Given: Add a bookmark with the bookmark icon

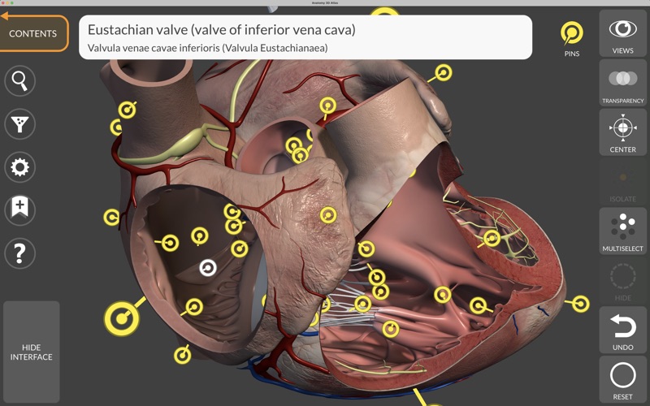Looking at the screenshot, I should point(19,209).
